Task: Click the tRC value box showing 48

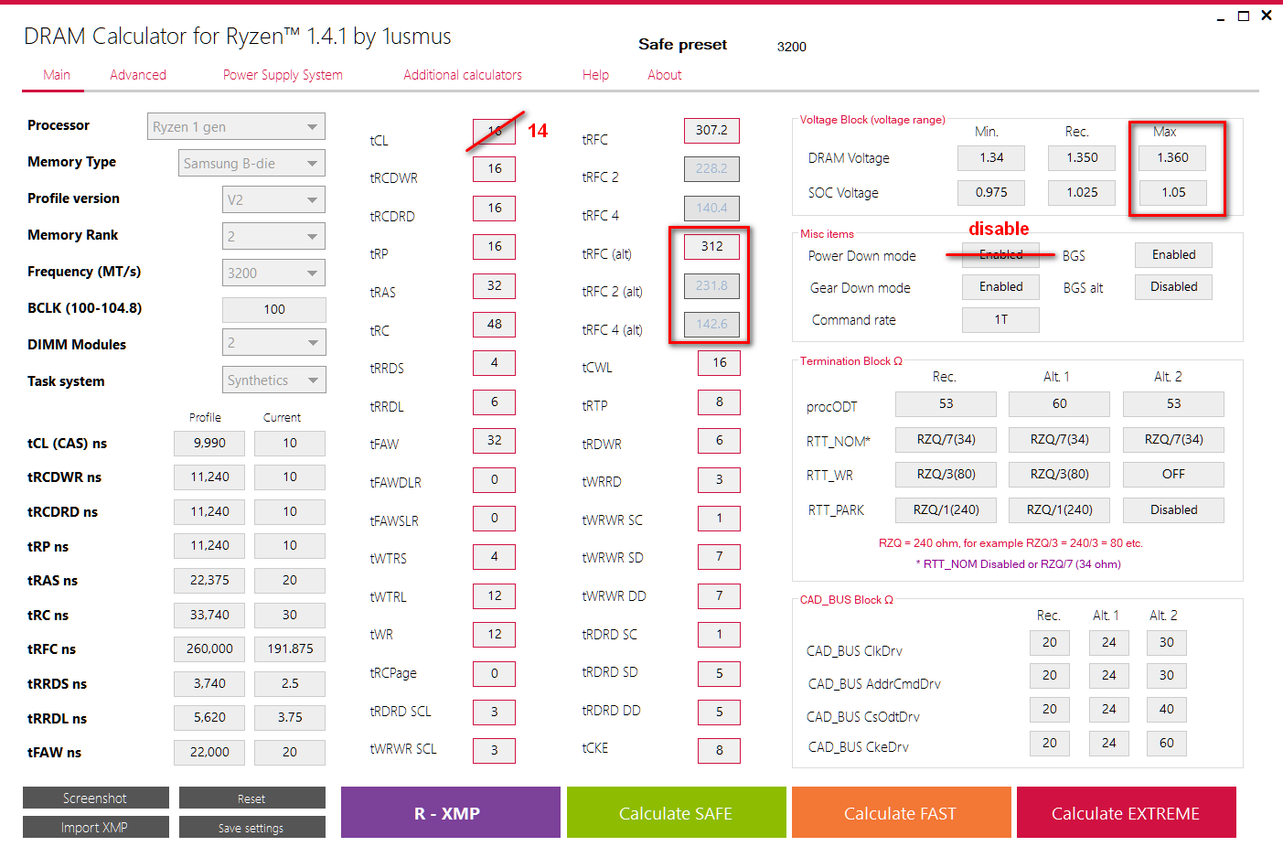Action: (x=494, y=325)
